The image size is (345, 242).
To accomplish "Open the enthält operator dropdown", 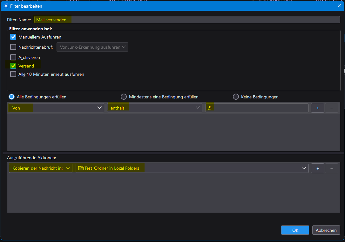I will coord(154,108).
